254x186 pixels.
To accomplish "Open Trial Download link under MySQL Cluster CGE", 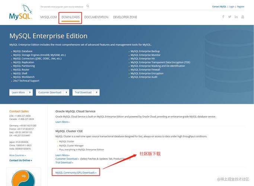I will pyautogui.click(x=64, y=163).
